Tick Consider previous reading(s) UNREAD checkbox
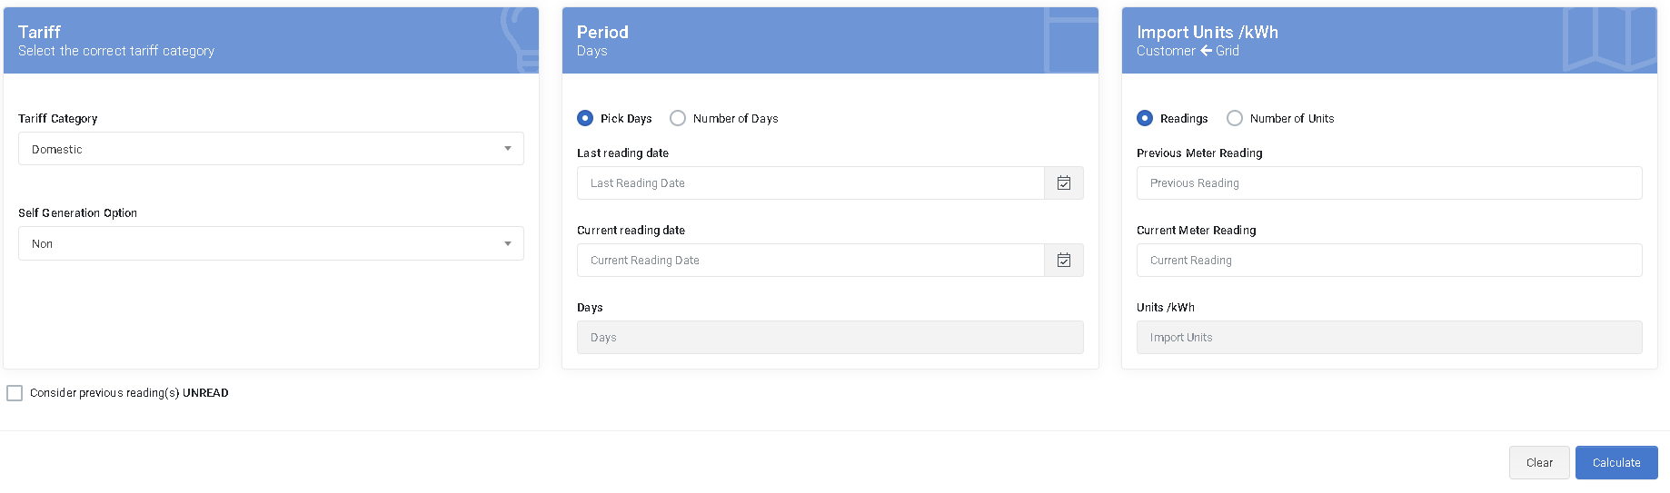The height and width of the screenshot is (493, 1670). [15, 393]
